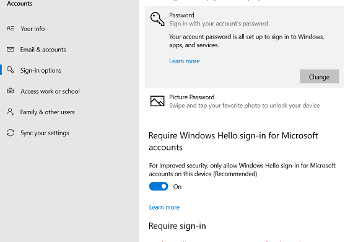Click 'For improved security' description text

tap(242, 169)
